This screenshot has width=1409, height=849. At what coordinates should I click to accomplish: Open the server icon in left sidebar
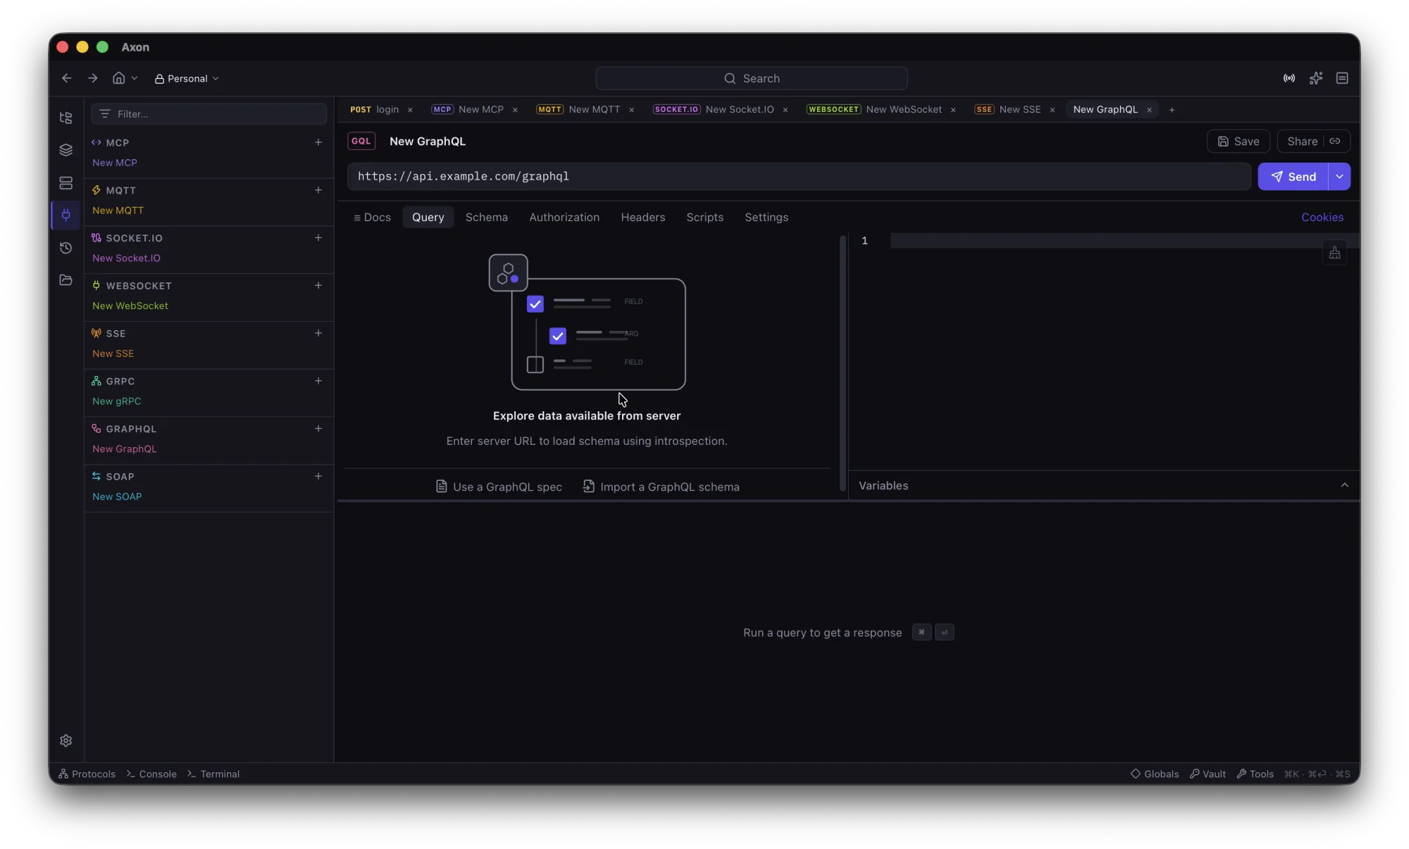pyautogui.click(x=66, y=183)
